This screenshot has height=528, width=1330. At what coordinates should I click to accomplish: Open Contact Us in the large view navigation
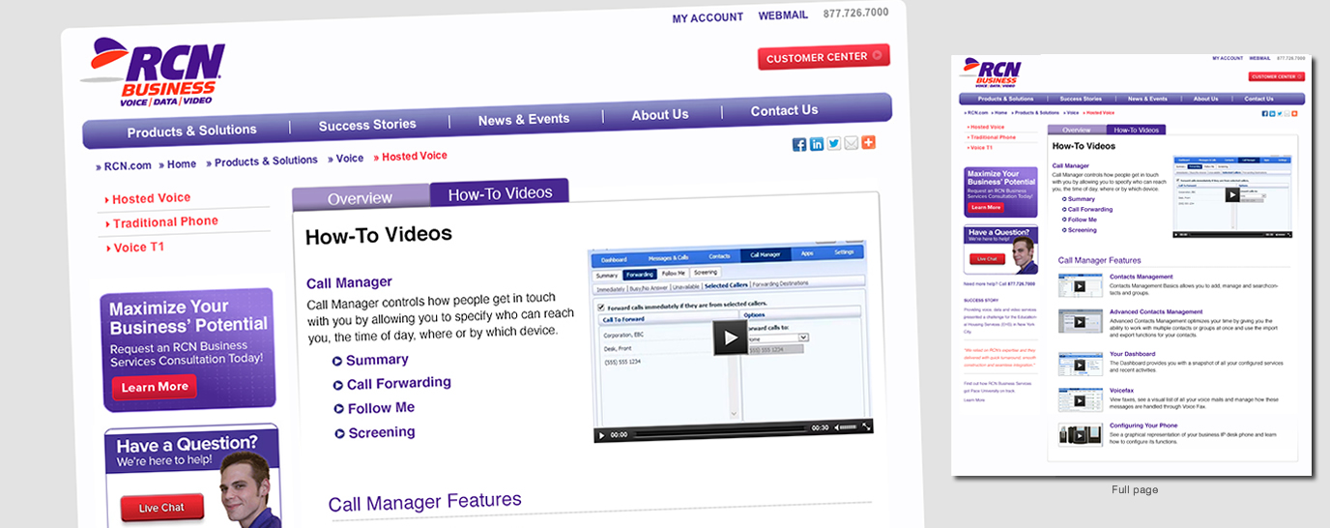pos(784,110)
